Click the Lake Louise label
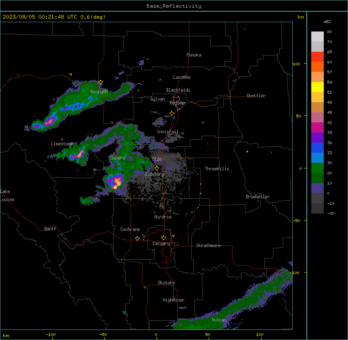The image size is (348, 340). (x=7, y=195)
